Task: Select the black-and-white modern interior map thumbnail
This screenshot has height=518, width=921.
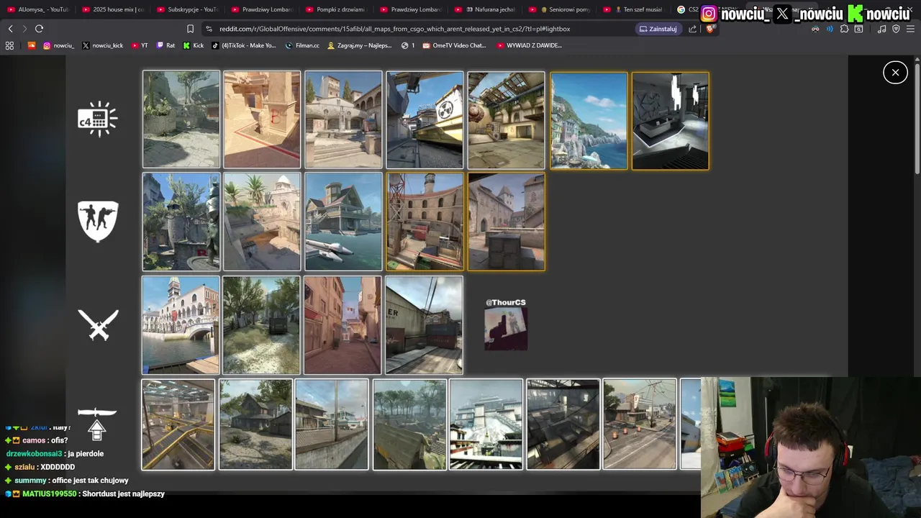Action: pos(670,120)
